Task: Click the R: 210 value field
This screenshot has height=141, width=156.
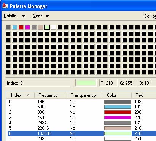Action: coord(108,83)
